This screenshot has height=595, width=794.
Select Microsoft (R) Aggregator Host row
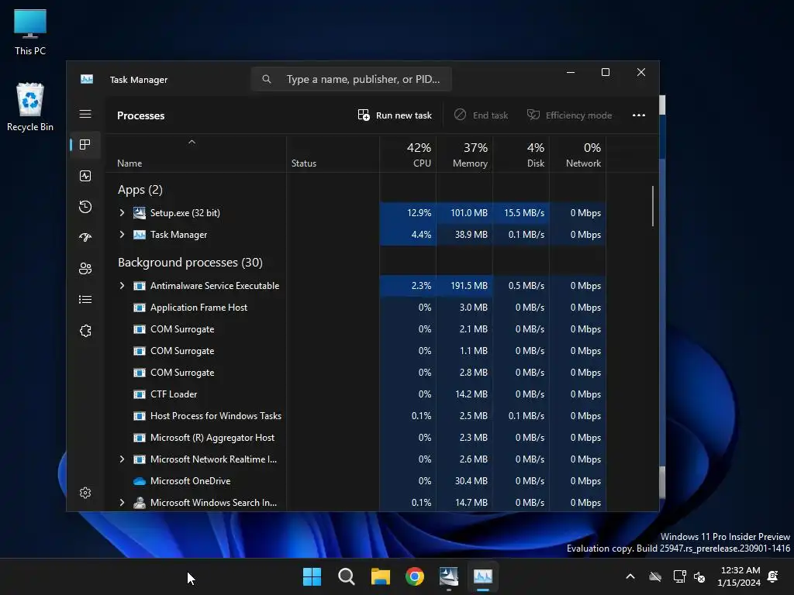[x=355, y=438]
